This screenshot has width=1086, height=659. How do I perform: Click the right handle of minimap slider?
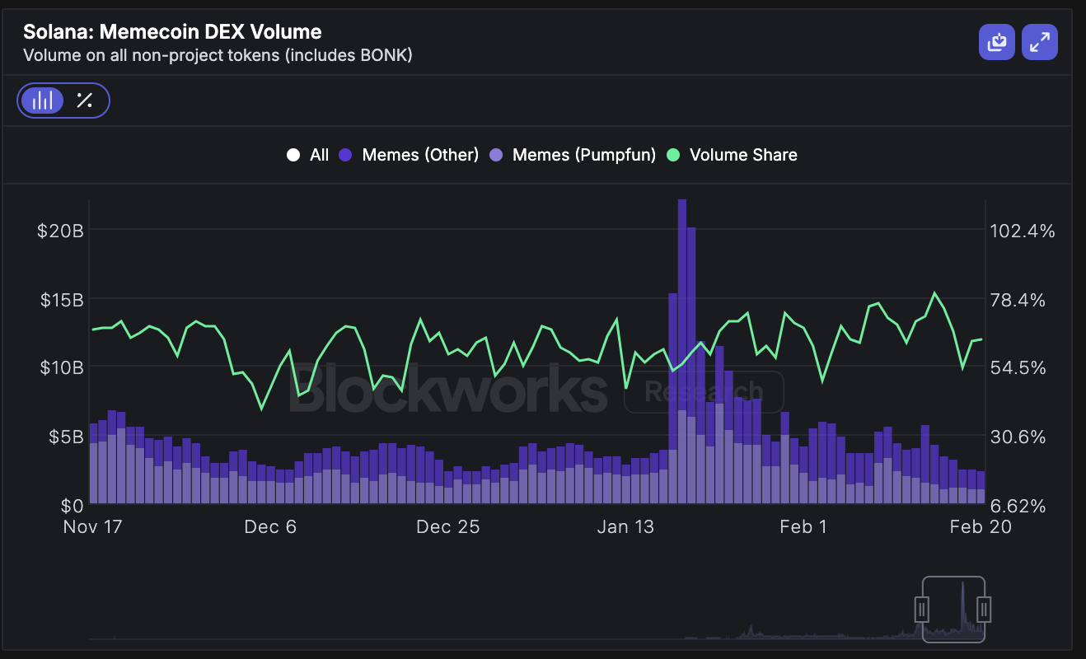[982, 610]
